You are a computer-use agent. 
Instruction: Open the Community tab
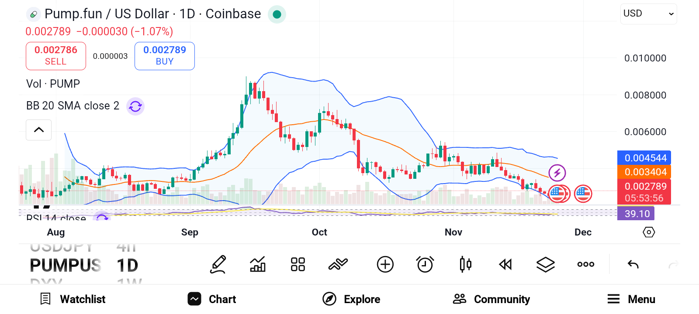[x=491, y=299]
